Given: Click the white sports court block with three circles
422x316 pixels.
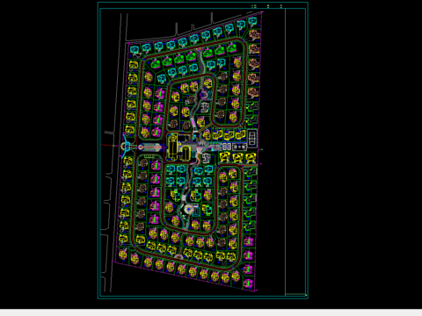Looking at the screenshot, I should [239, 147].
